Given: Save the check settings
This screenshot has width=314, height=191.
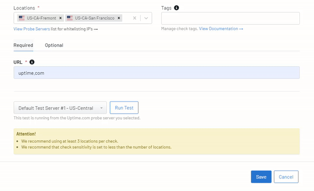Looking at the screenshot, I should pyautogui.click(x=261, y=177).
